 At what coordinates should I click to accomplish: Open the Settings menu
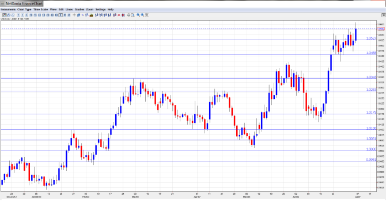pyautogui.click(x=100, y=9)
